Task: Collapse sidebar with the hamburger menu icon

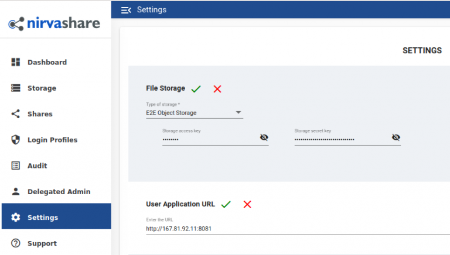Action: [x=126, y=11]
